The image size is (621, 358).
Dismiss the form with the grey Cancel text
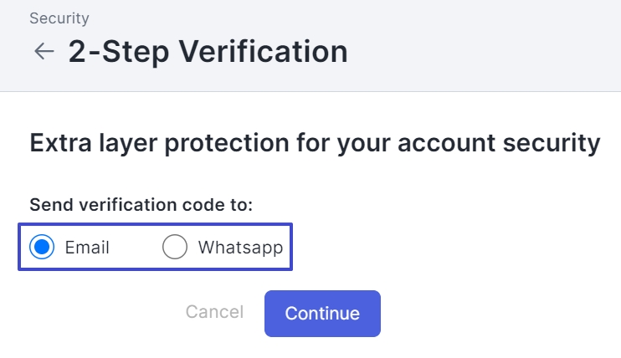click(214, 312)
